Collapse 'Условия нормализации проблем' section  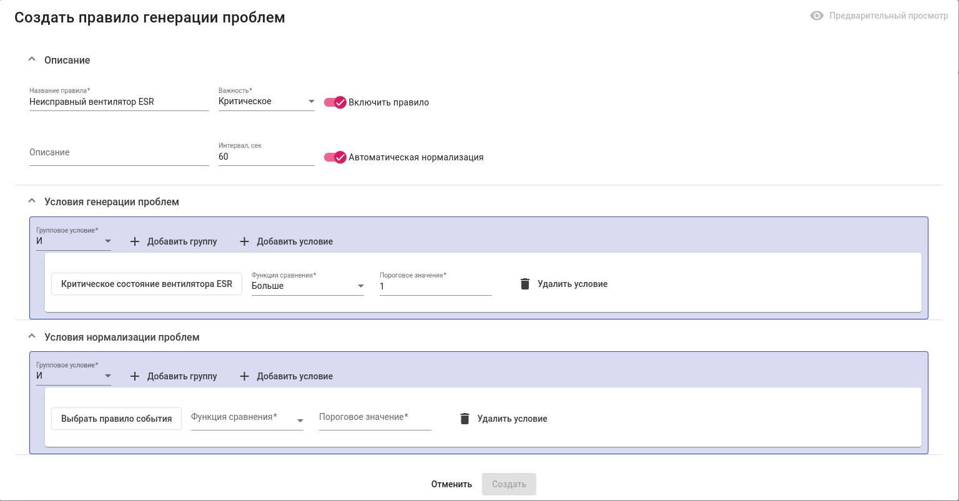tap(32, 336)
